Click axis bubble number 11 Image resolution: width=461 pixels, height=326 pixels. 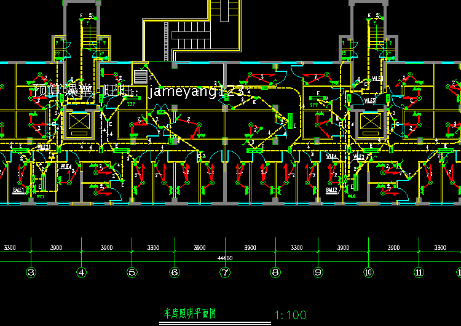tap(419, 272)
